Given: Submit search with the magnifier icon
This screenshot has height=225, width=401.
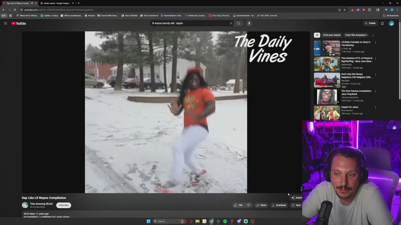Looking at the screenshot, I should 238,23.
